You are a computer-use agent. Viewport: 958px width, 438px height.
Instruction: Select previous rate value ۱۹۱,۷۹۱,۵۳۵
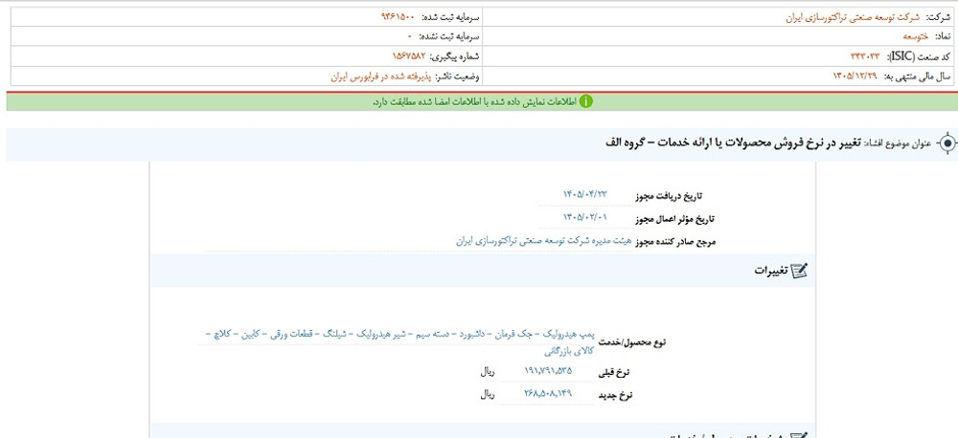[x=548, y=370]
